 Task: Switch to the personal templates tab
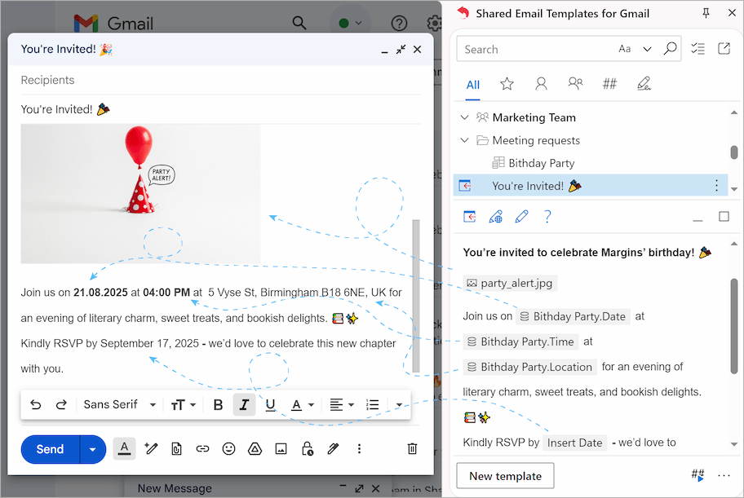(541, 84)
